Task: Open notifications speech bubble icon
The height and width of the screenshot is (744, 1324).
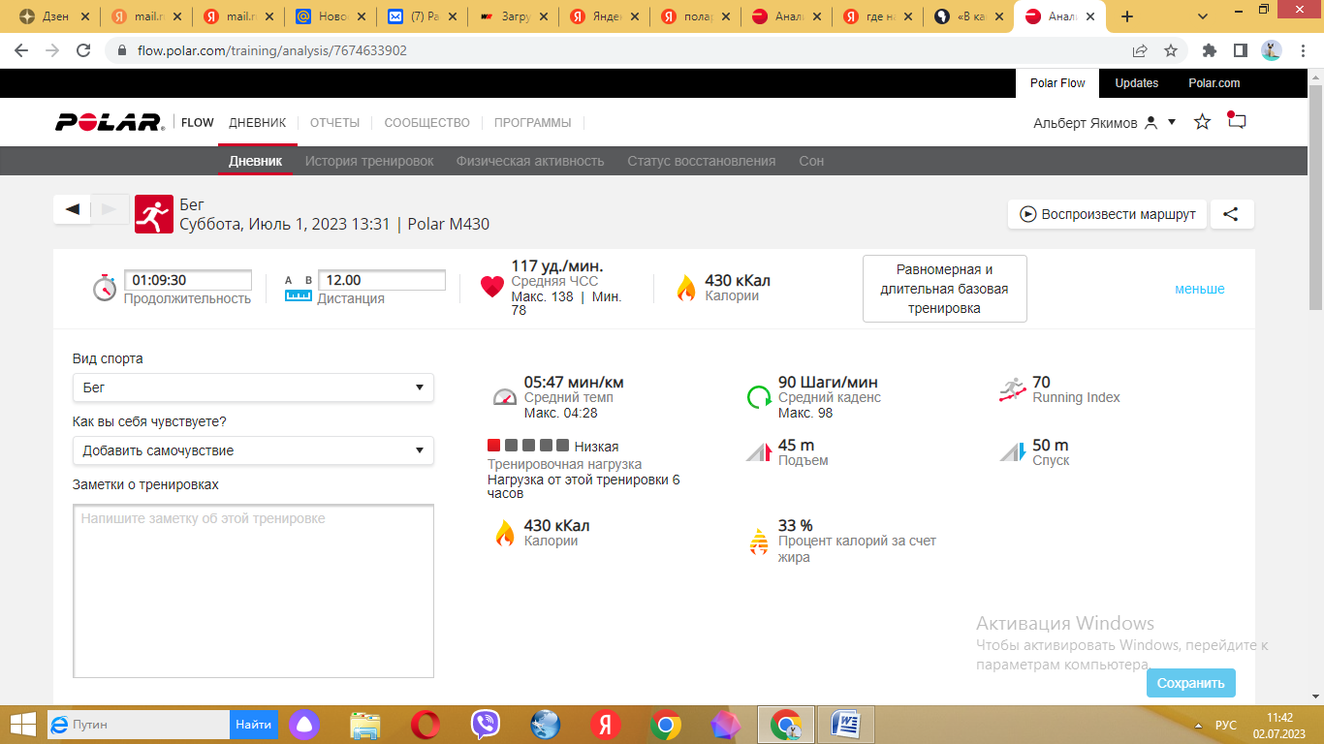Action: coord(1236,121)
